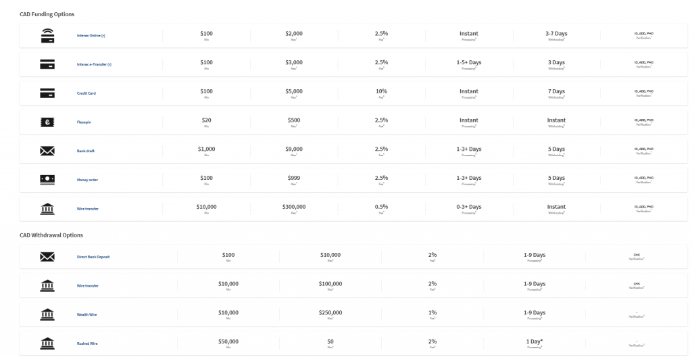Open the Interac e-Transfer (r) link
Screen dimensions: 692x357
pos(94,64)
